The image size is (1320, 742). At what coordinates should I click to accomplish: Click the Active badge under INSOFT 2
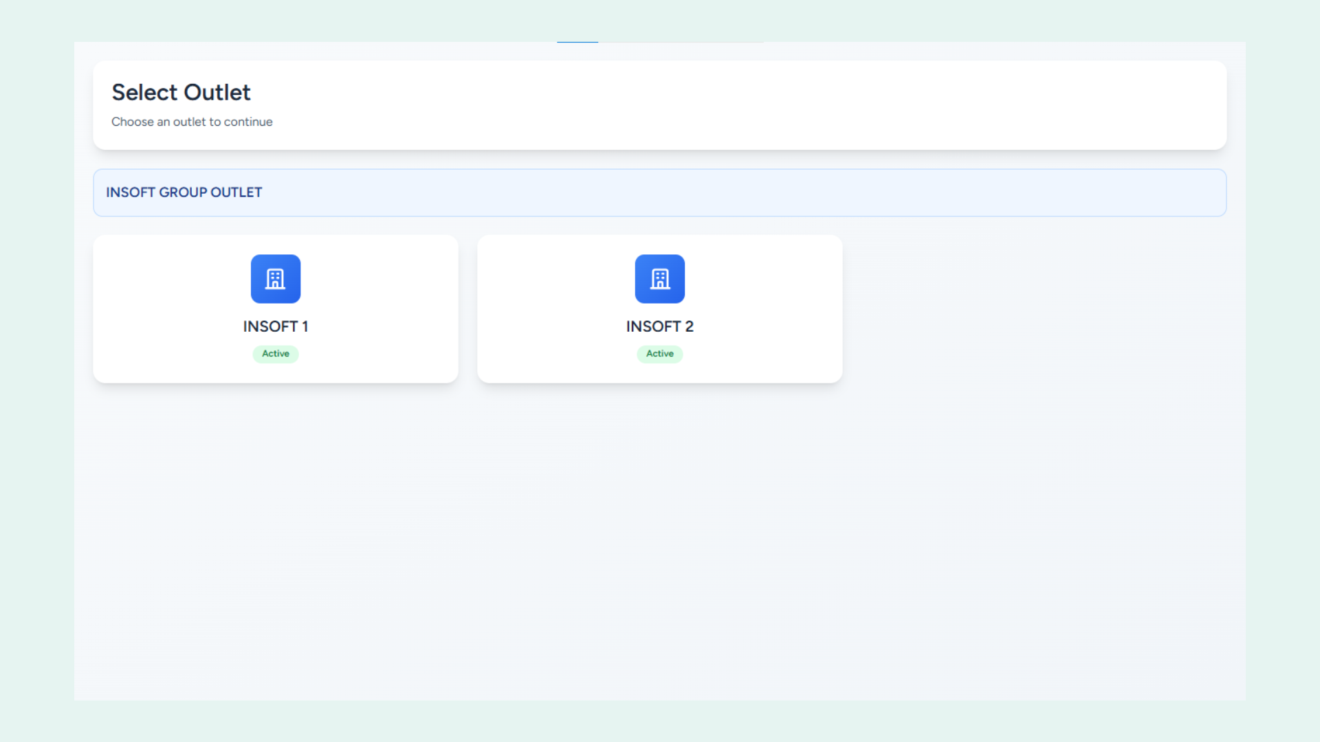pyautogui.click(x=659, y=354)
